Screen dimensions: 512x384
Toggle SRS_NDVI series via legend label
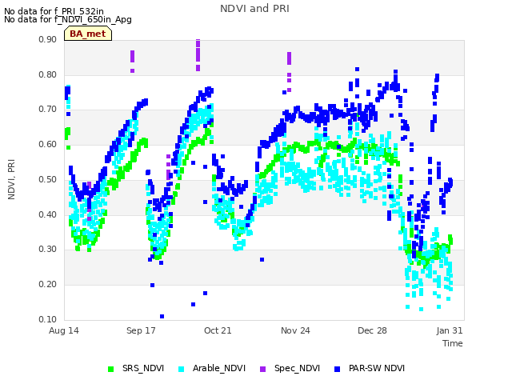click(143, 368)
